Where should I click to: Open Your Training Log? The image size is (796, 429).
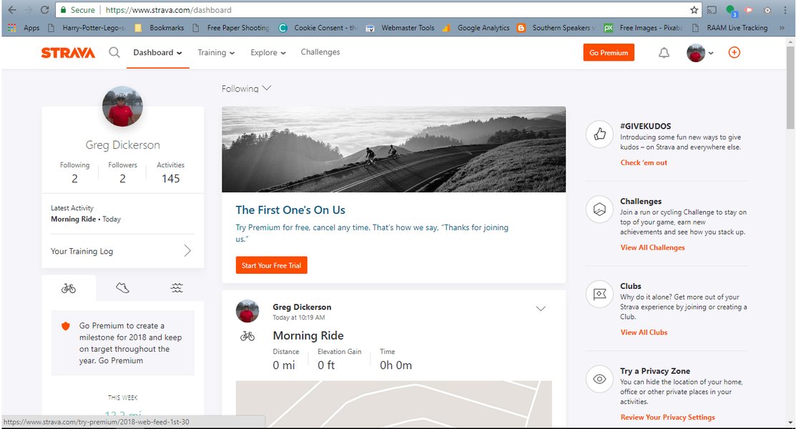coord(81,251)
